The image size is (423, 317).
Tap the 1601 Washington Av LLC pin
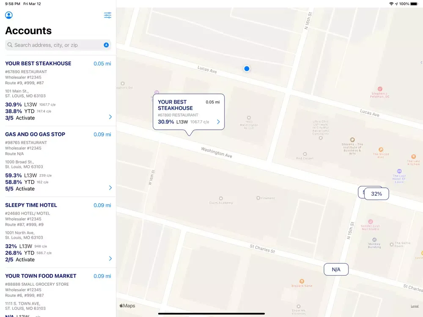coord(249,118)
